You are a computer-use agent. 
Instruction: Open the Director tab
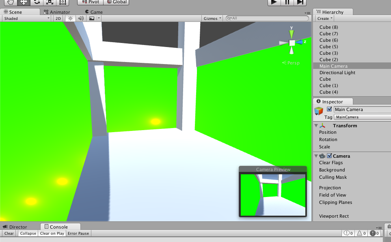[x=15, y=227]
